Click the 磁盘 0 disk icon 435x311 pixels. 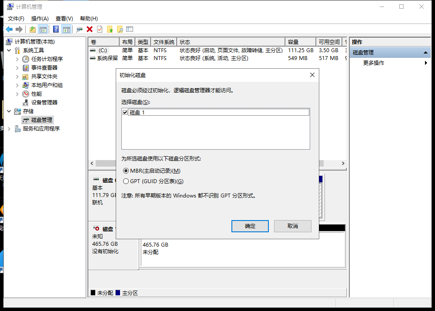click(x=96, y=180)
